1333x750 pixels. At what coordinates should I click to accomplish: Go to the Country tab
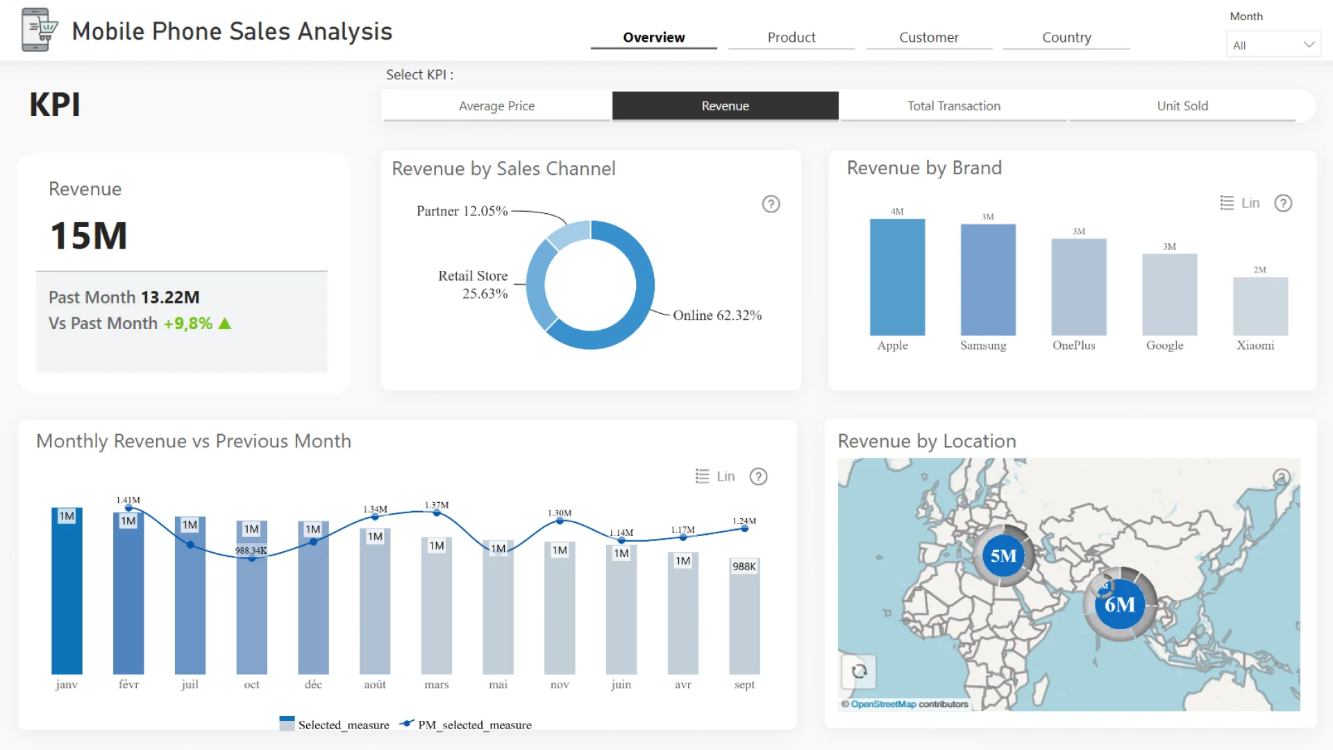[1066, 37]
